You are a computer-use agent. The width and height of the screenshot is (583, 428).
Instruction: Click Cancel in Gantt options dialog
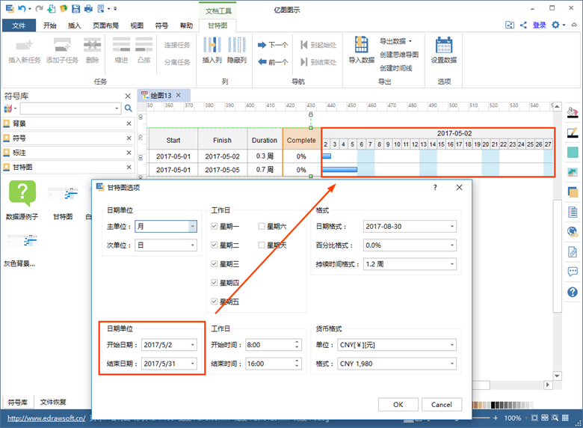click(x=442, y=405)
